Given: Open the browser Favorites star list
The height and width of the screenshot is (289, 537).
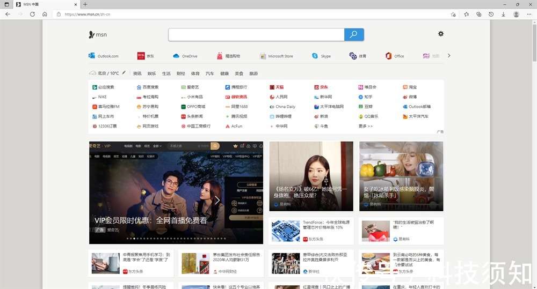Looking at the screenshot, I should [x=467, y=14].
